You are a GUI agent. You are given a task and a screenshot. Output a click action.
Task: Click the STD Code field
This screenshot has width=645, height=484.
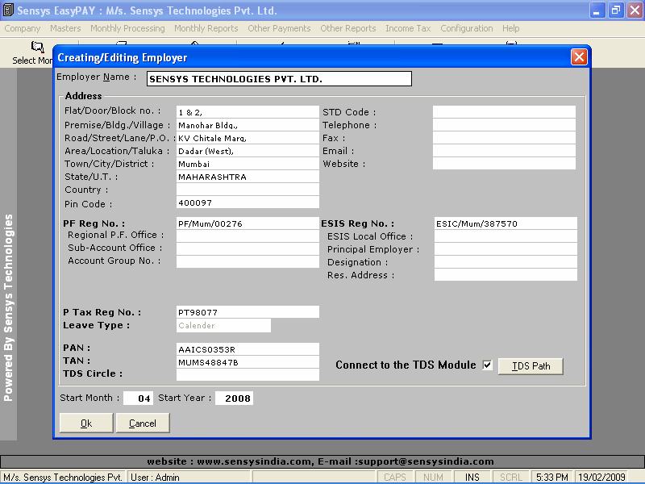tap(504, 112)
